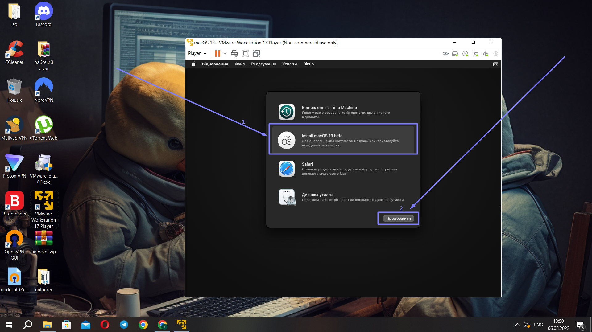
Task: Select the NordVPN desktop shortcut
Action: coord(43,90)
